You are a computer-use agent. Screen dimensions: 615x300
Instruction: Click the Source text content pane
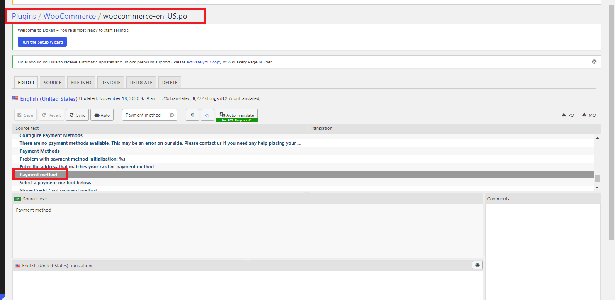pyautogui.click(x=248, y=231)
